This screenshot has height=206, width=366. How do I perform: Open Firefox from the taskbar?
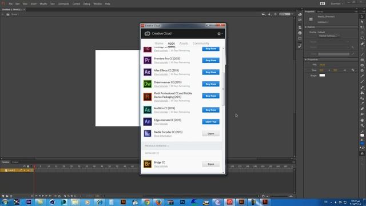tap(159, 202)
